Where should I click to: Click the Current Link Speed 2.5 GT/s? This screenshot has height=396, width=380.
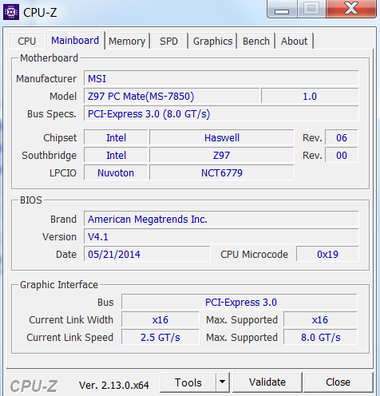160,338
